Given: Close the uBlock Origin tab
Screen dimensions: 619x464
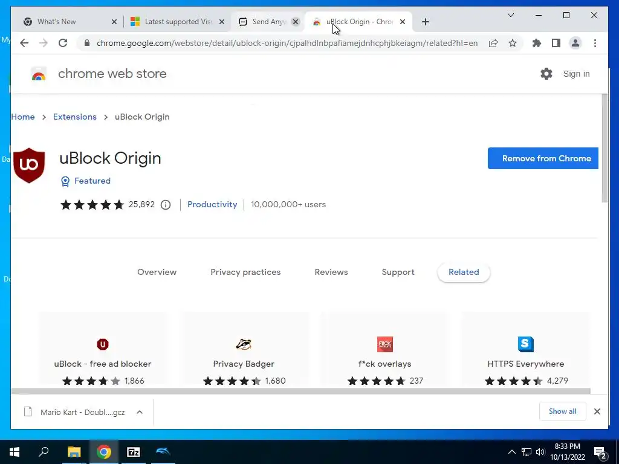Looking at the screenshot, I should point(402,22).
